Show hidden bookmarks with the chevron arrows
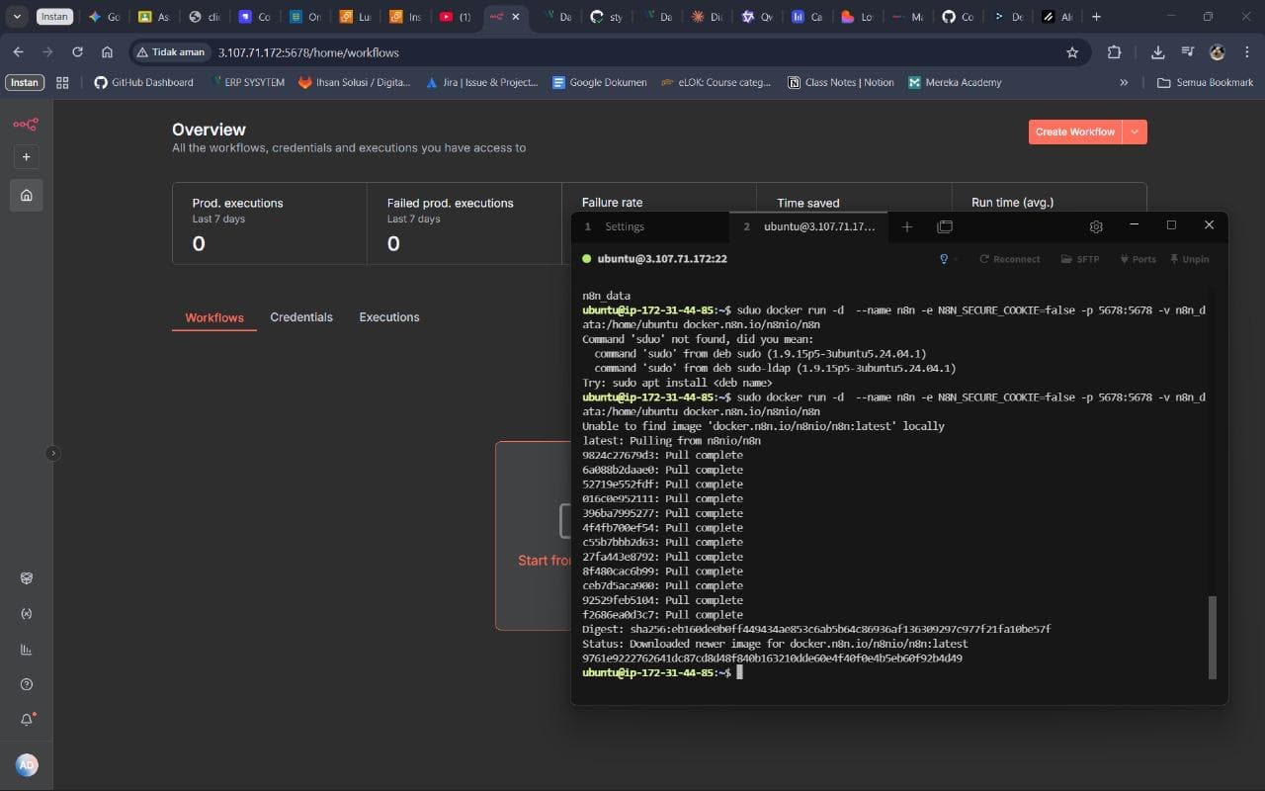This screenshot has height=791, width=1265. click(1124, 82)
